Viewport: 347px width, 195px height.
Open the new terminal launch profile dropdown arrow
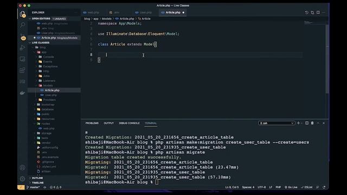[x=301, y=123]
